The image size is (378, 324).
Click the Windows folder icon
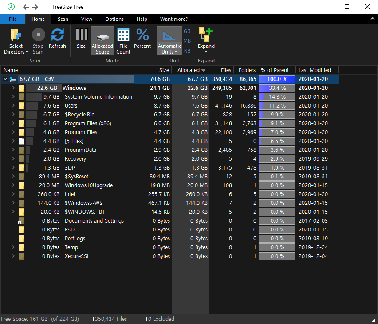[21, 88]
